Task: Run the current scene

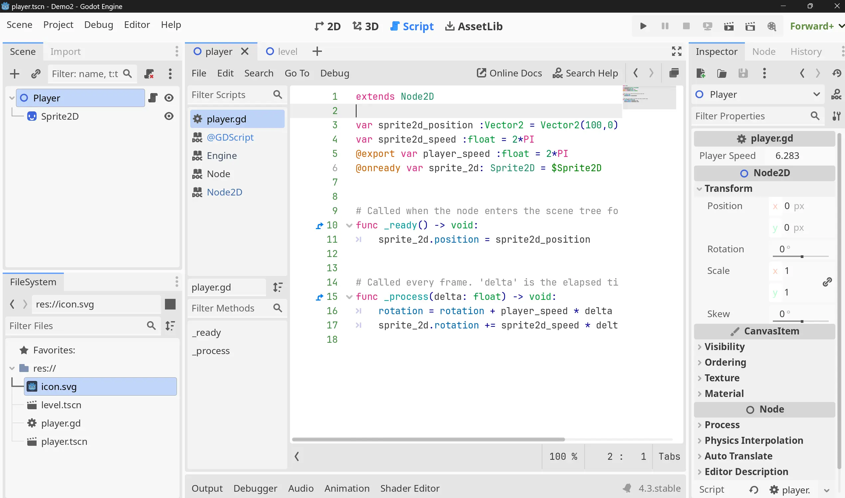Action: click(x=729, y=26)
